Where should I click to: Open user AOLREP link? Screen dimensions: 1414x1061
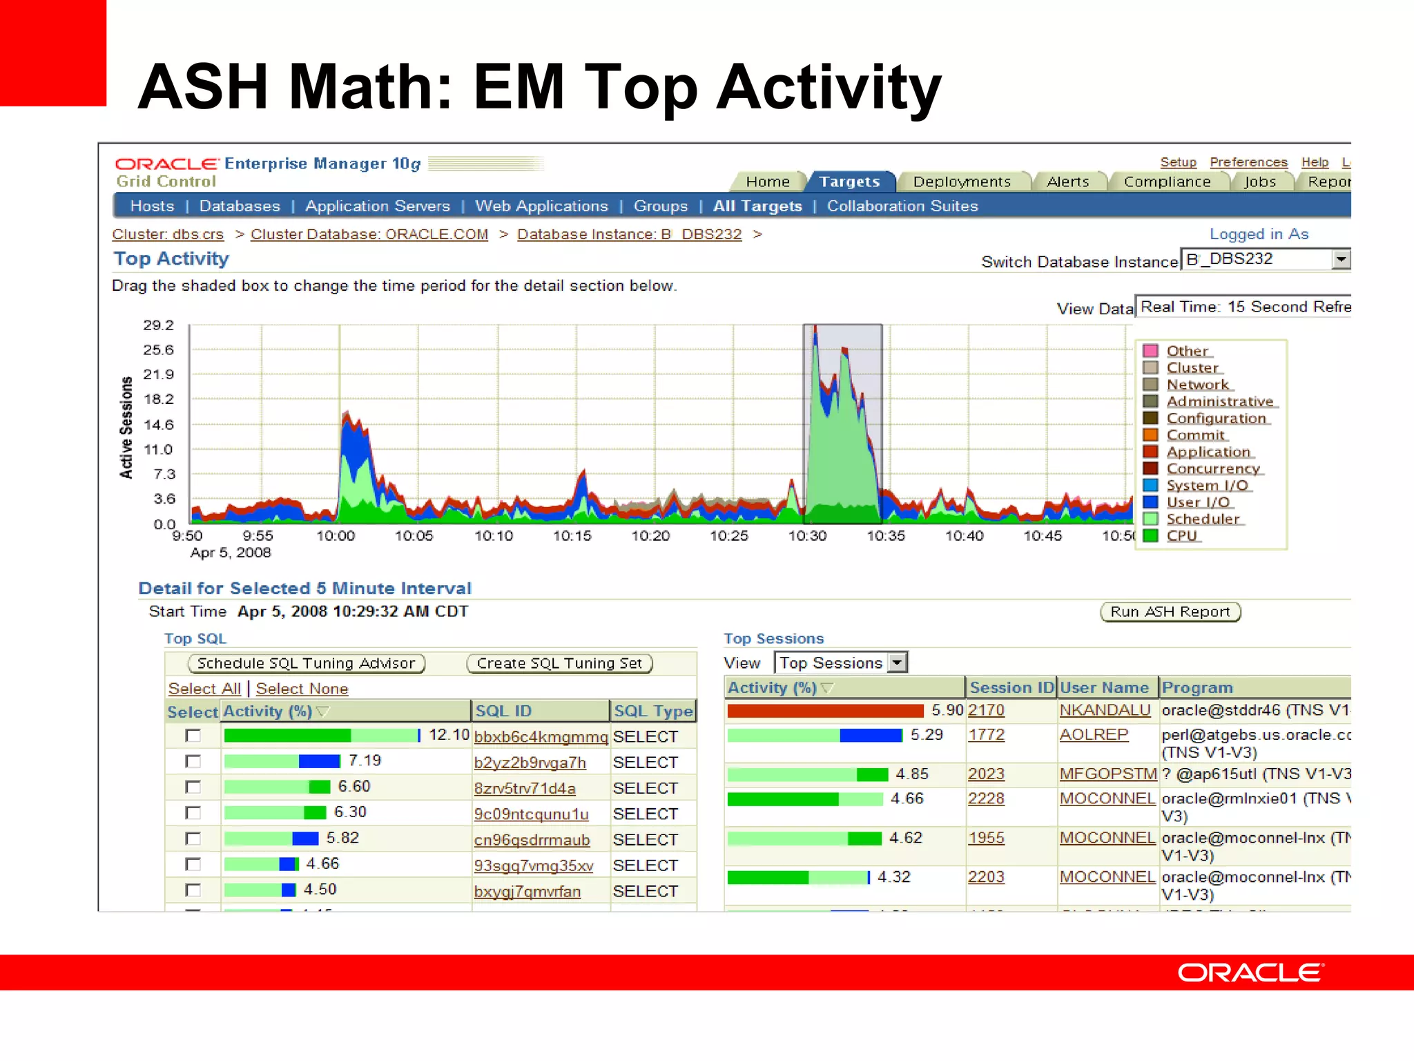[1094, 735]
